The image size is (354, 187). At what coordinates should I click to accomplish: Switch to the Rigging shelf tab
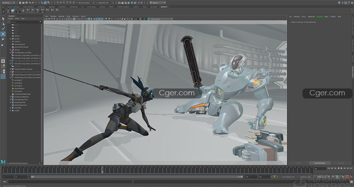pyautogui.click(x=51, y=7)
